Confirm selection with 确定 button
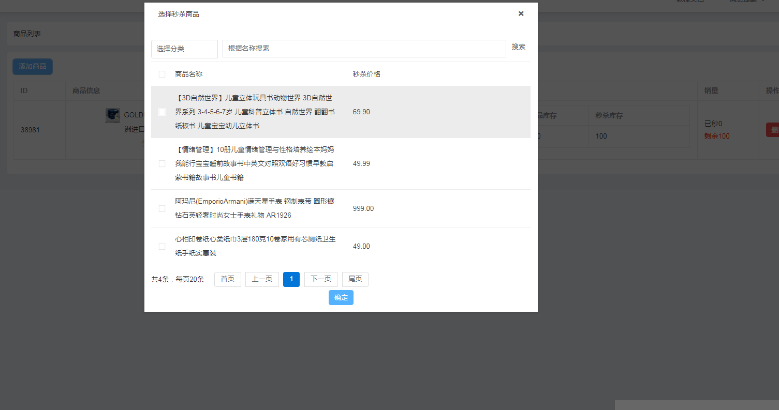This screenshot has width=779, height=410. tap(341, 297)
